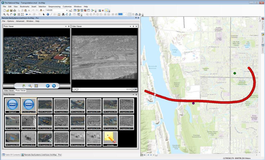This screenshot has width=265, height=160.
Task: Open the ArcToolbox panel from the right sidebar
Action: pos(262,24)
